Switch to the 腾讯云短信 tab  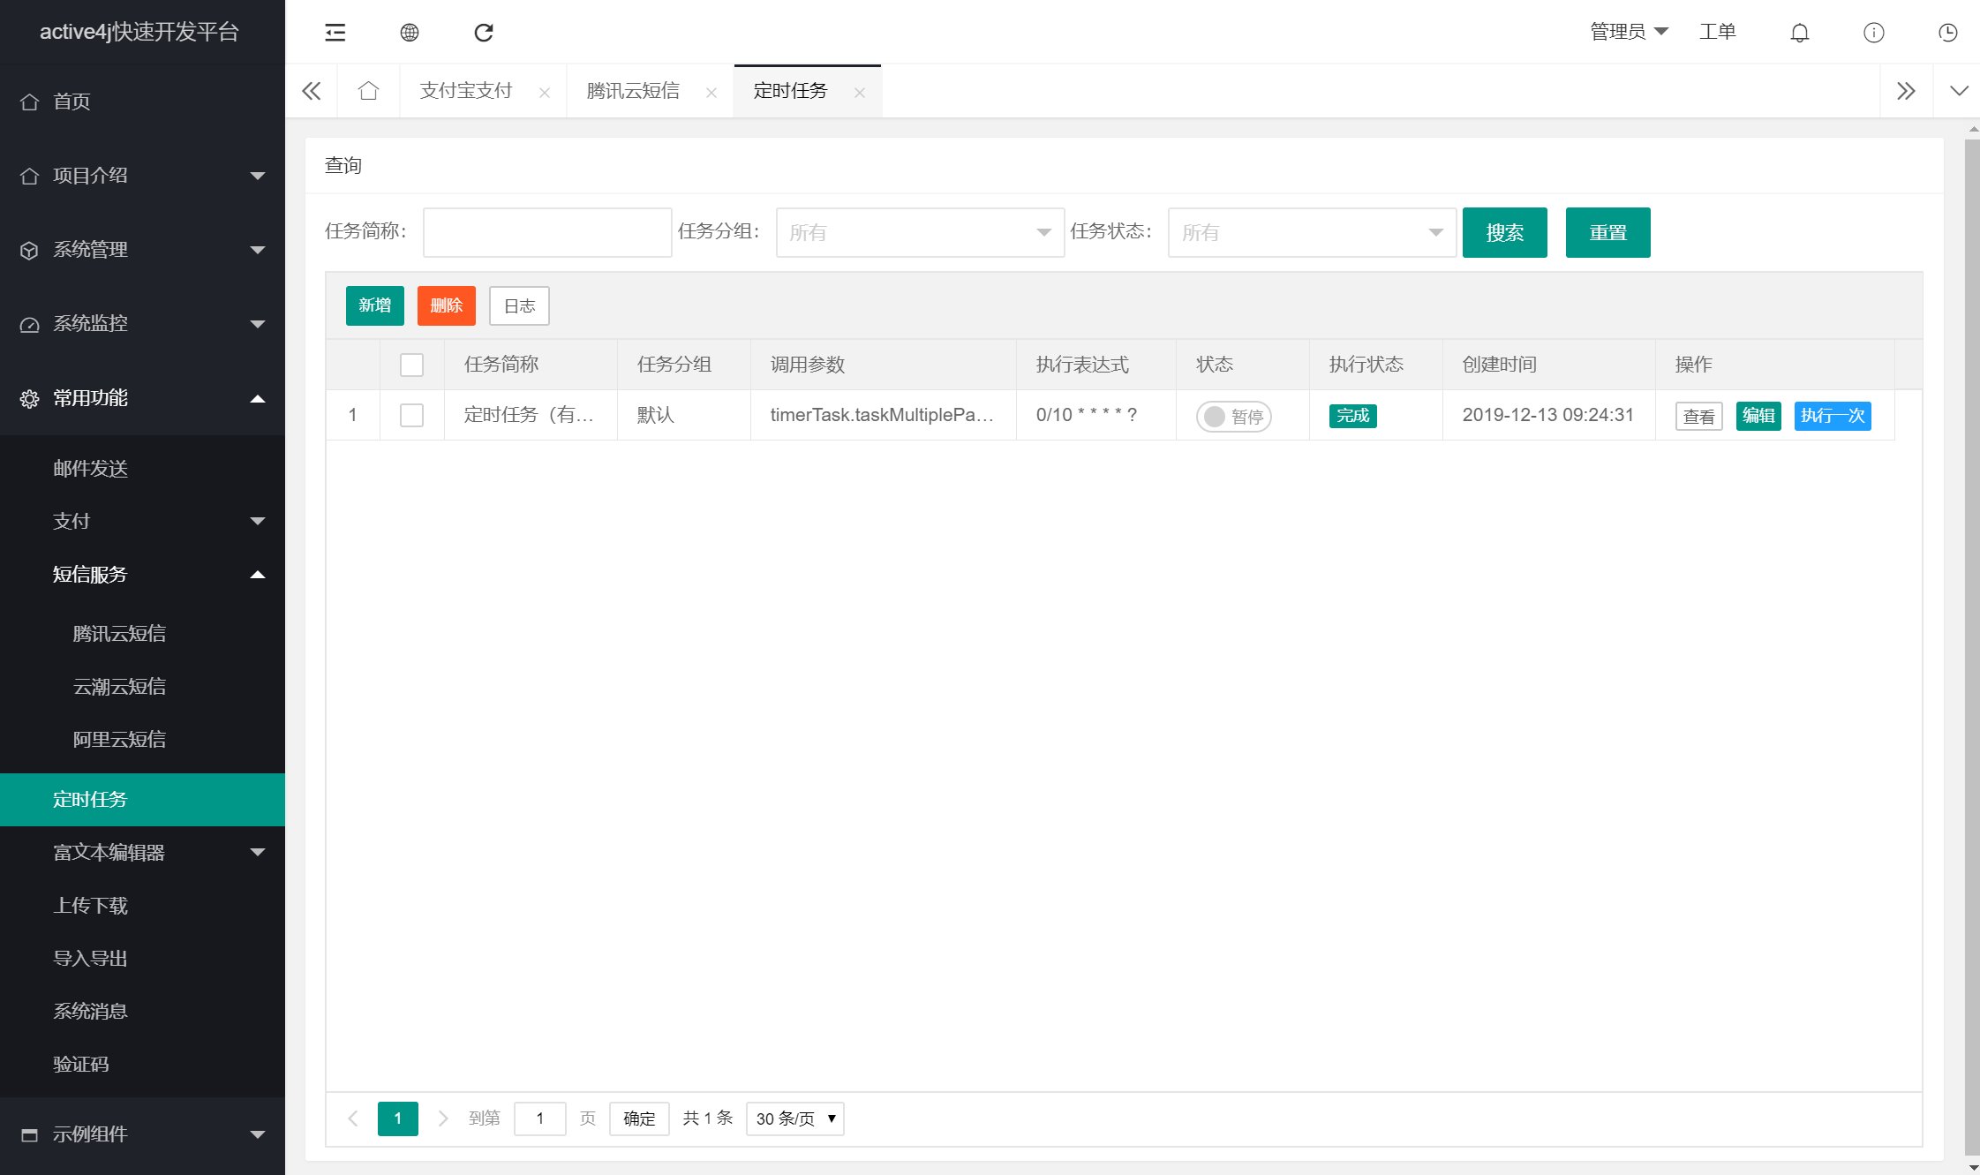[x=631, y=90]
